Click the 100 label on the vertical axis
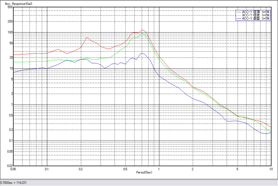The image size is (278, 186). (10, 32)
